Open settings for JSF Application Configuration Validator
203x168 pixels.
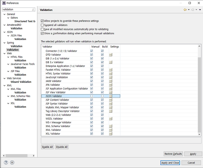click(x=110, y=88)
